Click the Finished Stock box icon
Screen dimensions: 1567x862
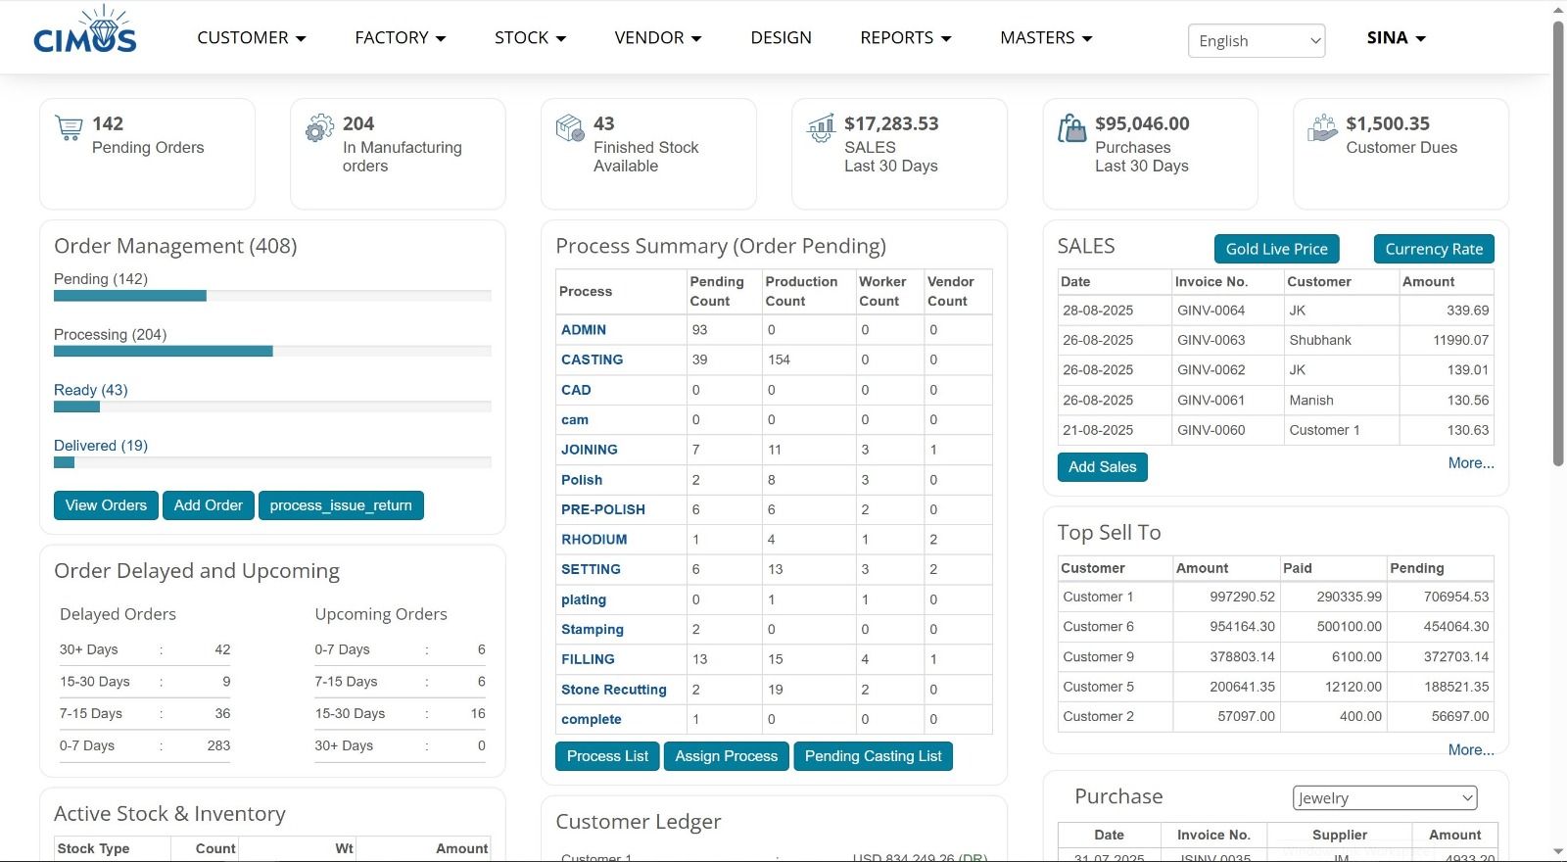(571, 128)
